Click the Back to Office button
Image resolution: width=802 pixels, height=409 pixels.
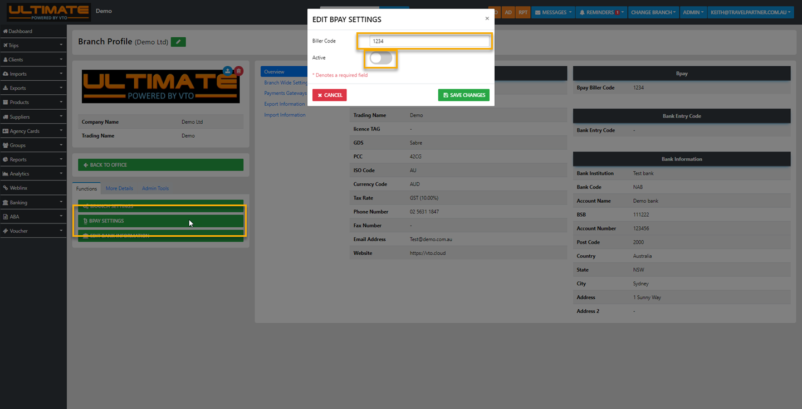161,165
